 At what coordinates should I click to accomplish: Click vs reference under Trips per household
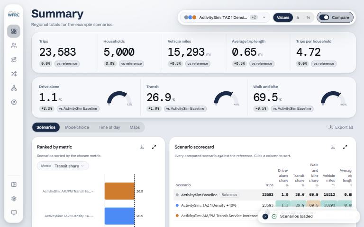324,64
